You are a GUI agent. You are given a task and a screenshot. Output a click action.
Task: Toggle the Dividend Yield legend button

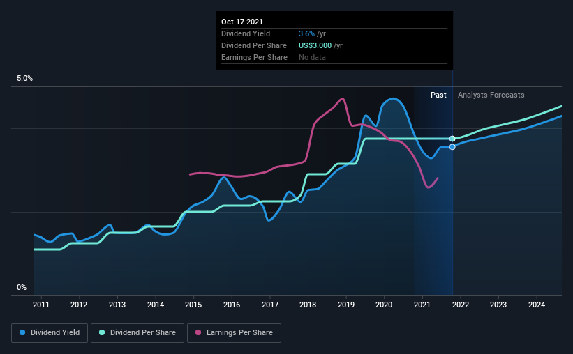[x=50, y=333]
